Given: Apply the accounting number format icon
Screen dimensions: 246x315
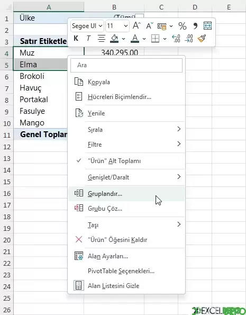Looking at the screenshot, I should coord(162,26).
